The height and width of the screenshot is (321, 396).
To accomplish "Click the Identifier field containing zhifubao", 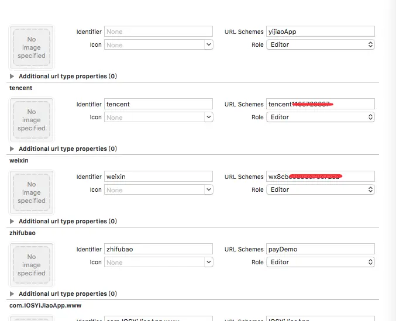I will tap(159, 249).
